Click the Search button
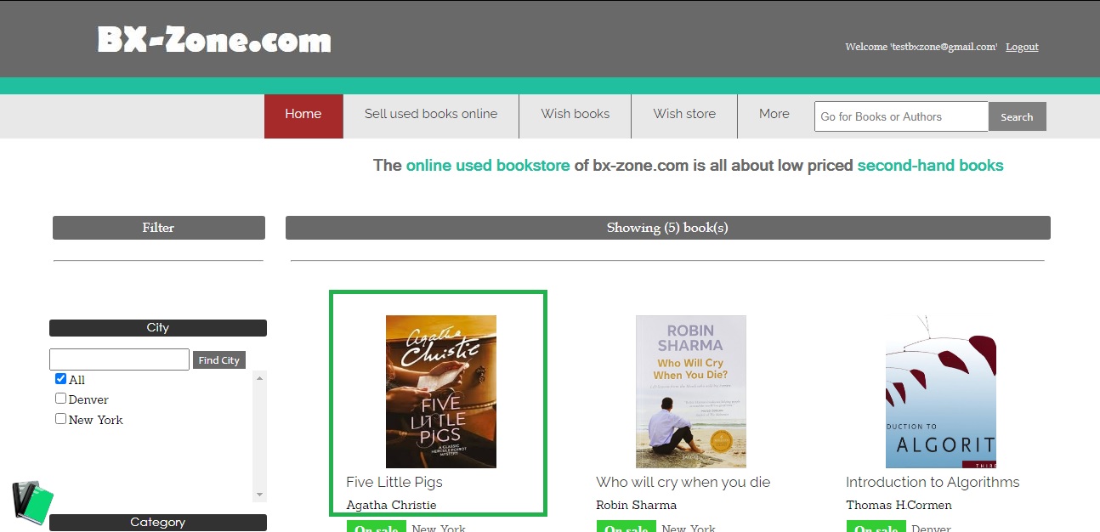 pyautogui.click(x=1017, y=116)
